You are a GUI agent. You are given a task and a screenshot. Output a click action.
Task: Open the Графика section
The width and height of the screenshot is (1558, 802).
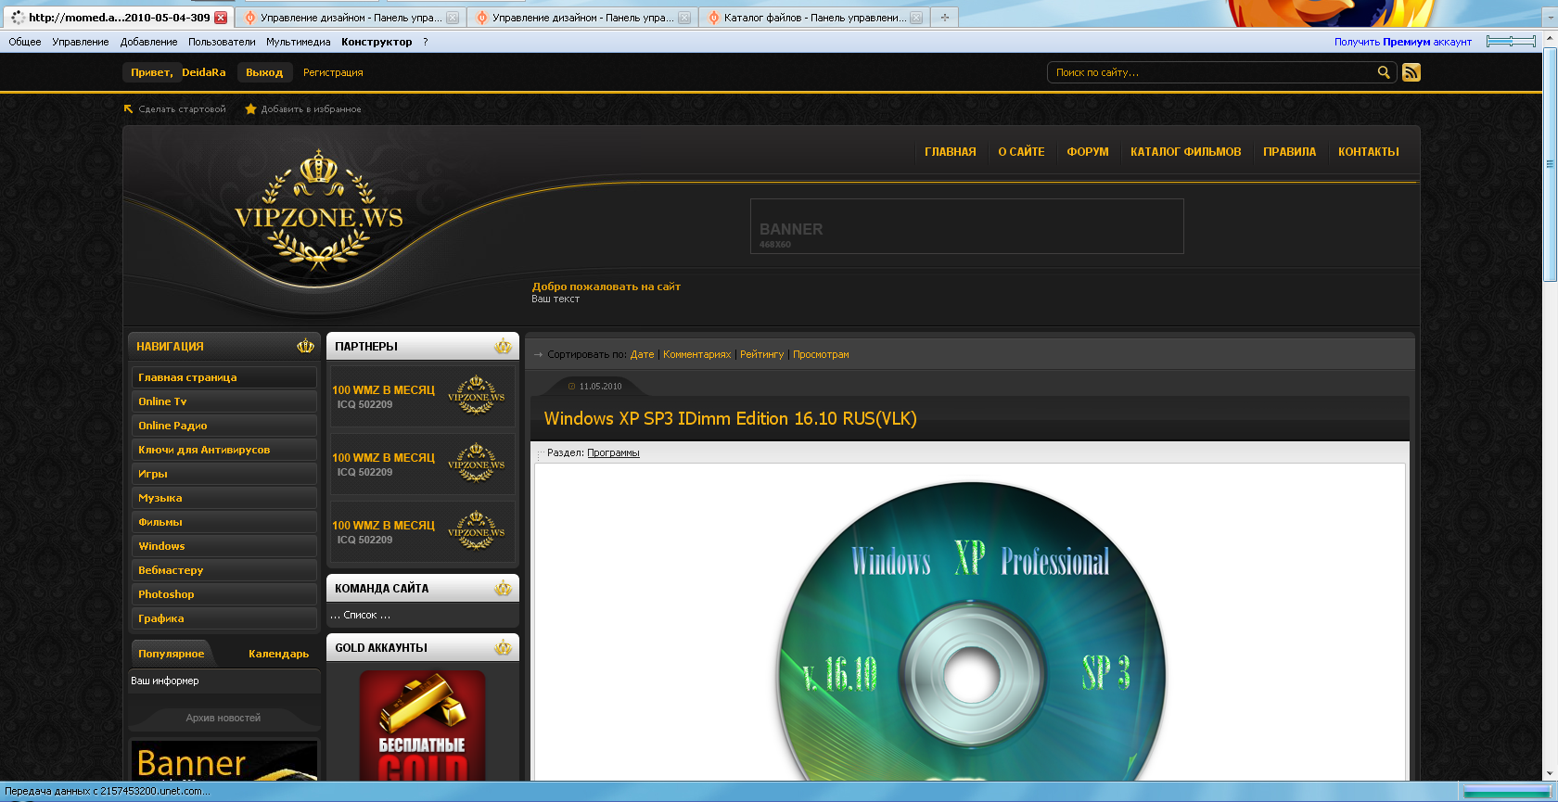point(223,618)
